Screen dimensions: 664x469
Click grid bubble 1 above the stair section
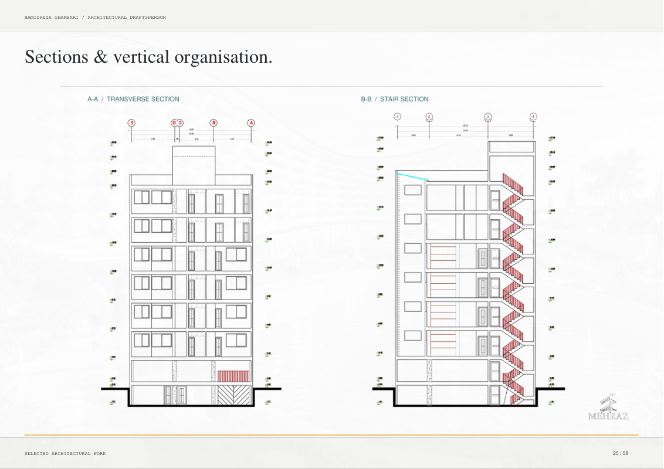(x=397, y=117)
